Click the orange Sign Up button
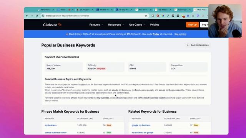 point(192,25)
